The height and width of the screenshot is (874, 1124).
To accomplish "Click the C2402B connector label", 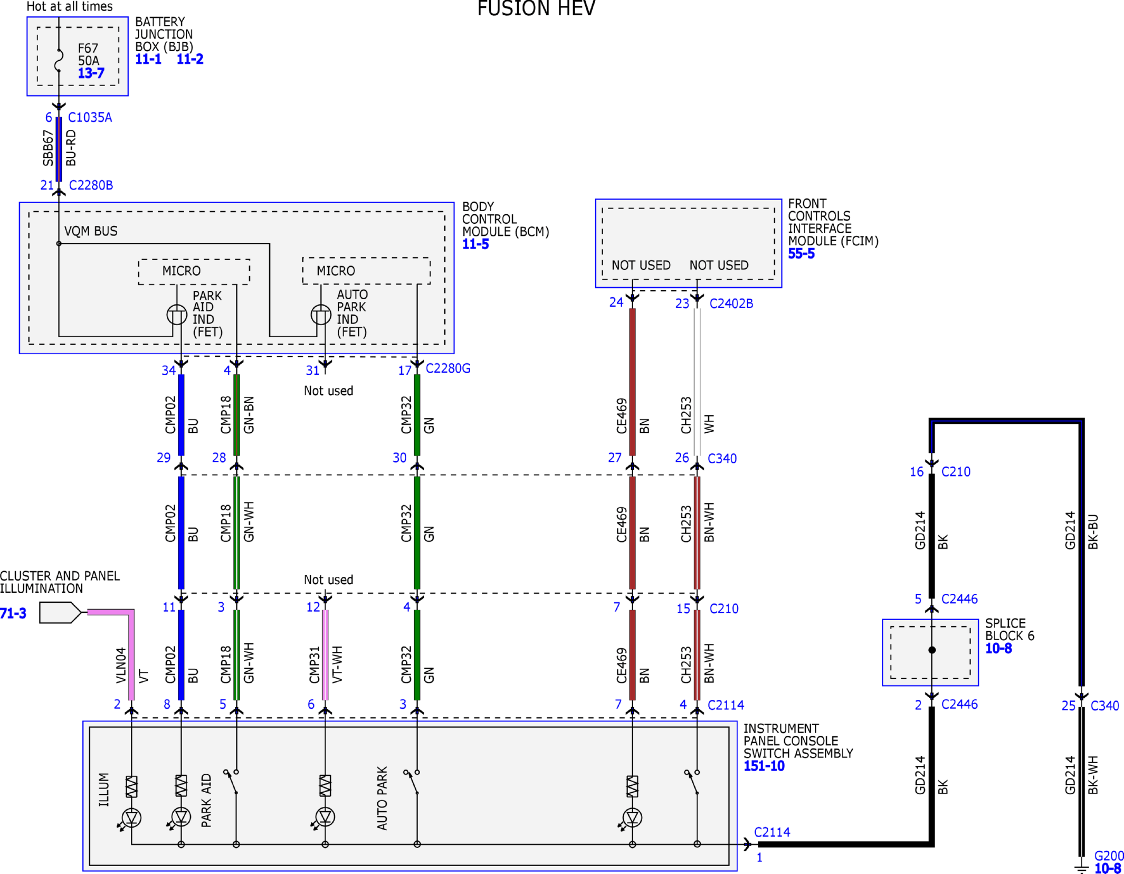I will pyautogui.click(x=731, y=303).
